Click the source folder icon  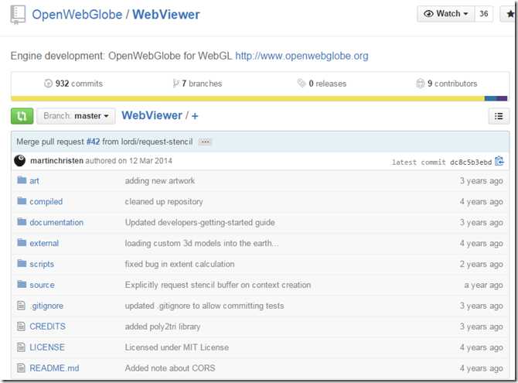click(22, 285)
